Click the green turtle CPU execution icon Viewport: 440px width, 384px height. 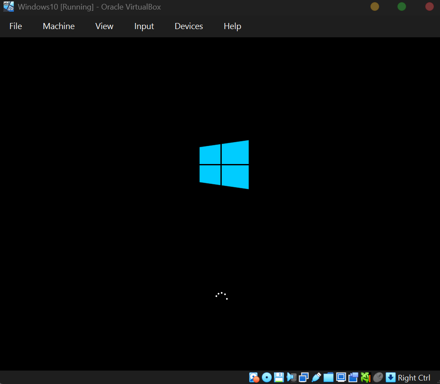(366, 377)
